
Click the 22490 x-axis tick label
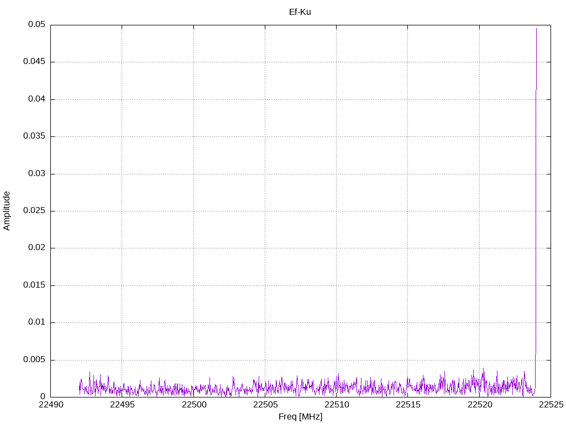(x=50, y=405)
